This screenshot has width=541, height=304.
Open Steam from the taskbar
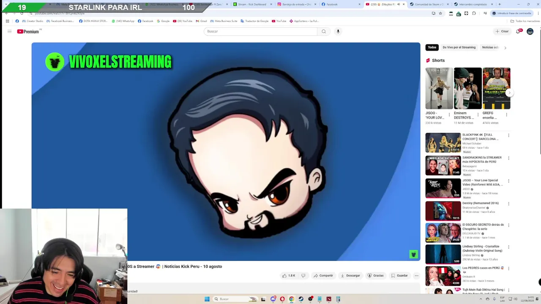[301, 299]
